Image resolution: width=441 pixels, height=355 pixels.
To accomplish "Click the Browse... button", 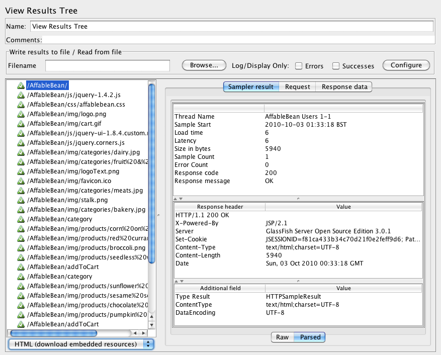I will click(204, 65).
